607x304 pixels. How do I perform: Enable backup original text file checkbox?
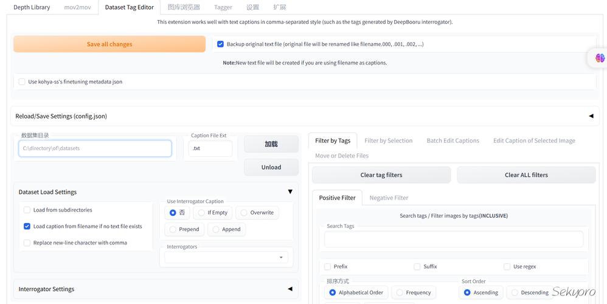(220, 44)
